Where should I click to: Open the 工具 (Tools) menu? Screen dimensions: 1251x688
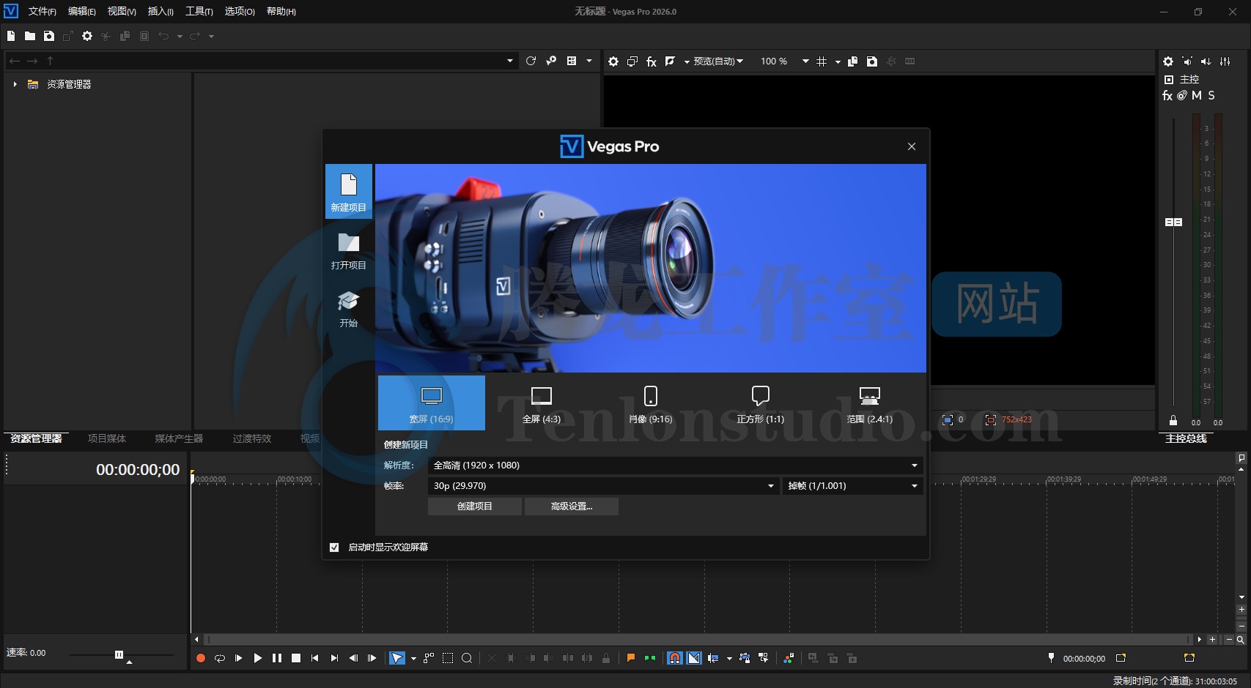[x=199, y=11]
